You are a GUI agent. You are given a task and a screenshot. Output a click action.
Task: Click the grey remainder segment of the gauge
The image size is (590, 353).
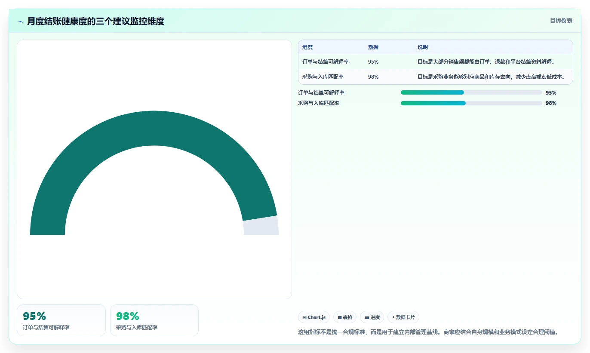pyautogui.click(x=261, y=226)
